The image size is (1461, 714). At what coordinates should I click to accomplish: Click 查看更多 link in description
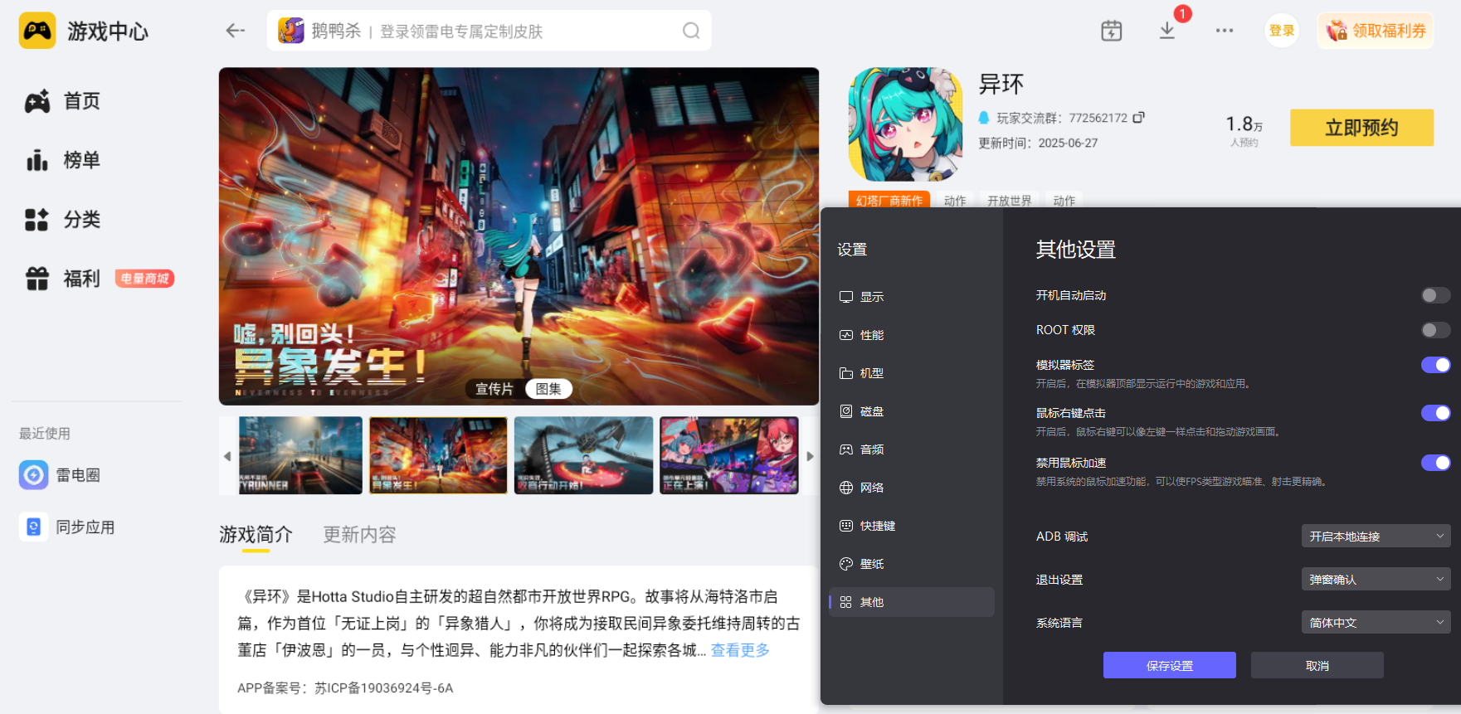[x=740, y=650]
